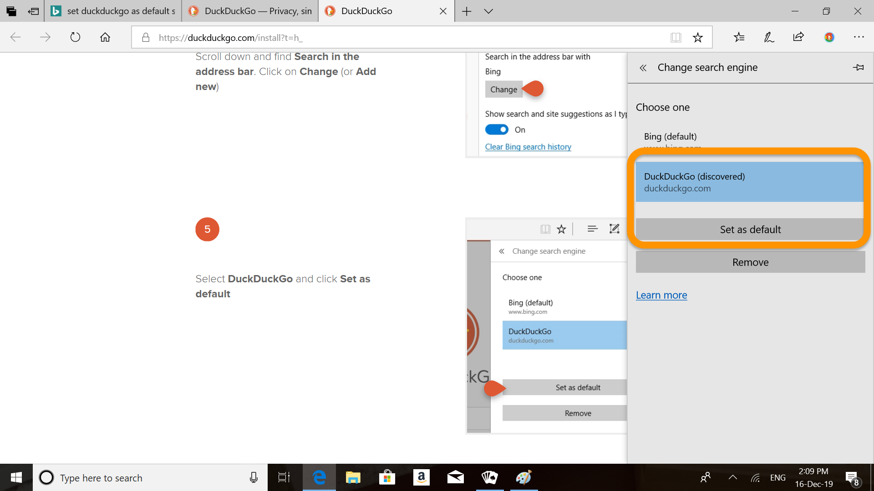This screenshot has height=491, width=874.
Task: Open a new tab with plus button
Action: pos(467,11)
